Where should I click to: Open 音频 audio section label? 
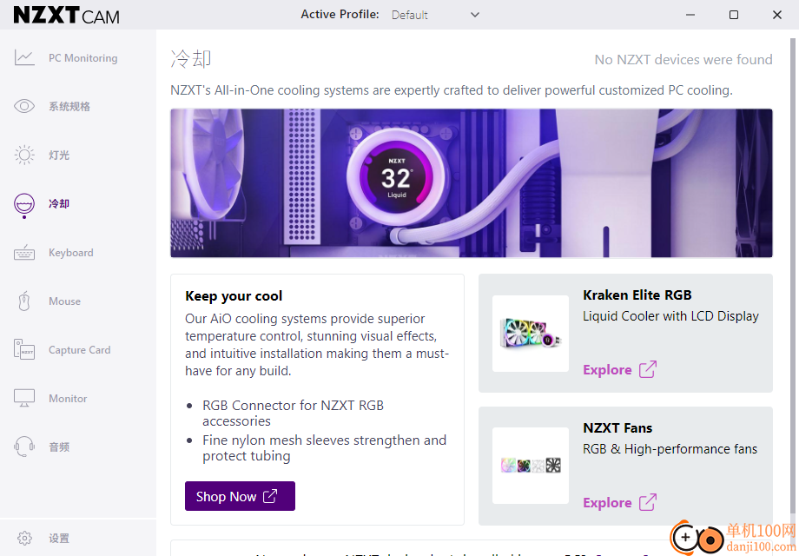pos(59,447)
